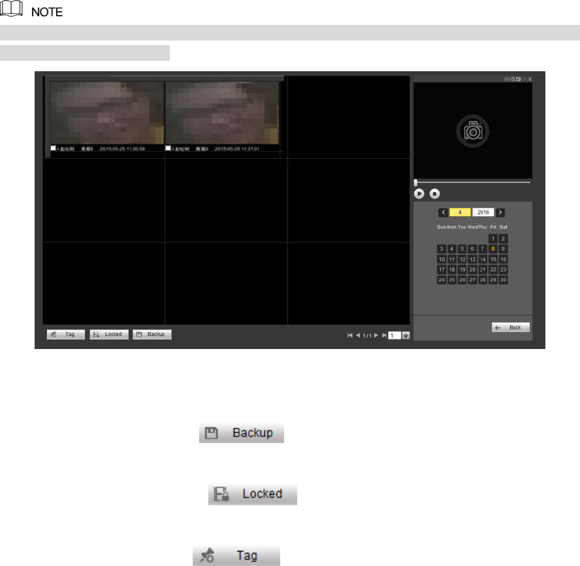This screenshot has width=580, height=566.
Task: Select day 16 in the calendar
Action: coord(503,259)
